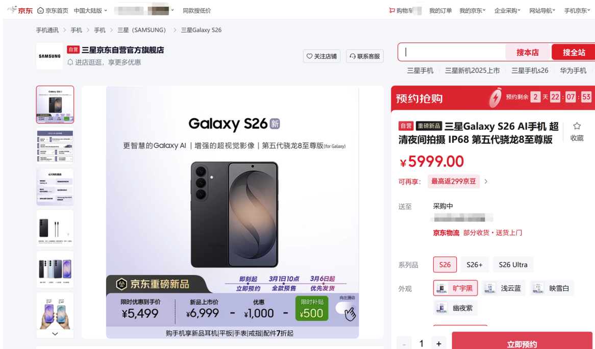Image resolution: width=595 pixels, height=349 pixels.
Task: Choose the 浅云蓝 color variant
Action: coord(504,288)
